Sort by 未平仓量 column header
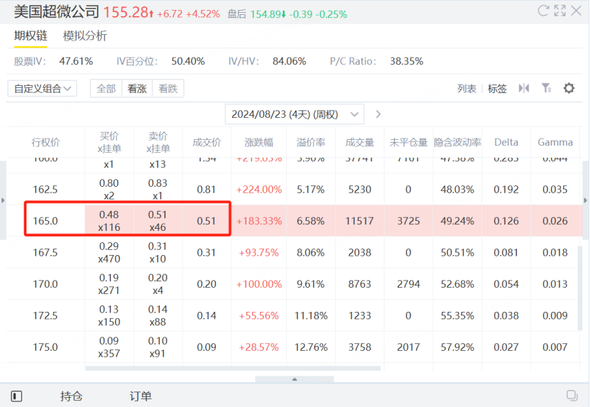Image resolution: width=590 pixels, height=407 pixels. click(x=409, y=142)
